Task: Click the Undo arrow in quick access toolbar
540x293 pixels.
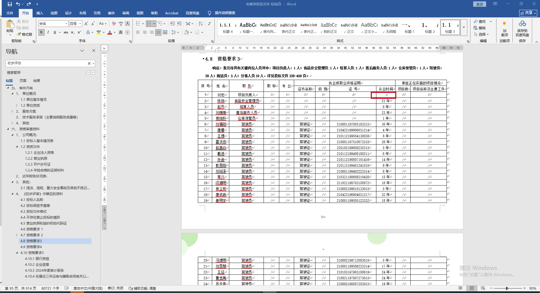Action: 18,4
